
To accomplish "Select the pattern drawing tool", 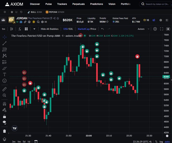I will (x=5, y=56).
